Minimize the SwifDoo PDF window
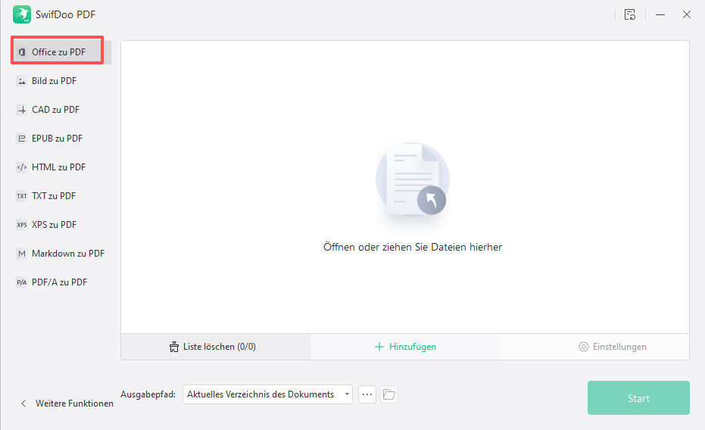This screenshot has height=430, width=705. pos(660,14)
